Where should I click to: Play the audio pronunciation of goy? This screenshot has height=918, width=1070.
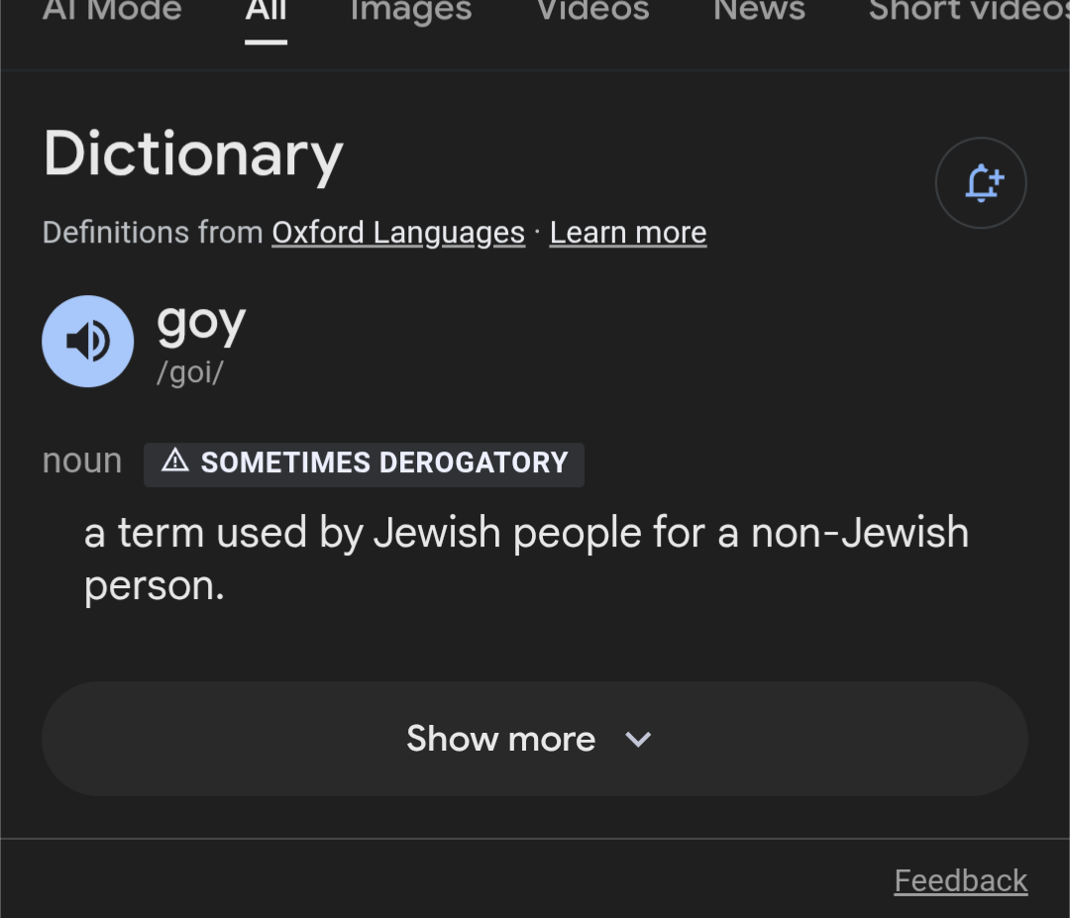tap(87, 342)
